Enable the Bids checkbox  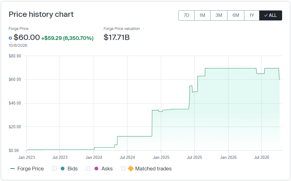click(54, 169)
